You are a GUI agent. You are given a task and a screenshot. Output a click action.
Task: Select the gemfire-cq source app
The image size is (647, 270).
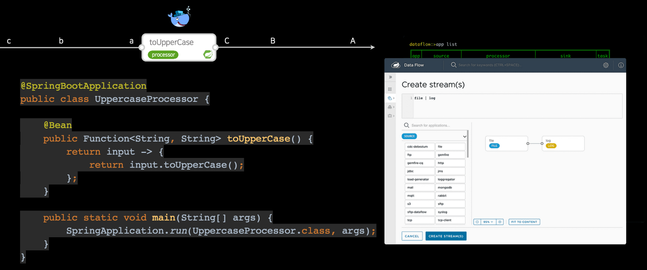click(420, 163)
